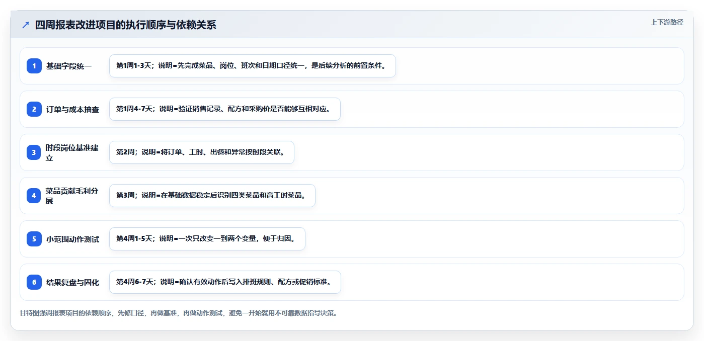This screenshot has height=341, width=704.
Task: Click the 时段岗位基准建立 step name
Action: (x=72, y=152)
